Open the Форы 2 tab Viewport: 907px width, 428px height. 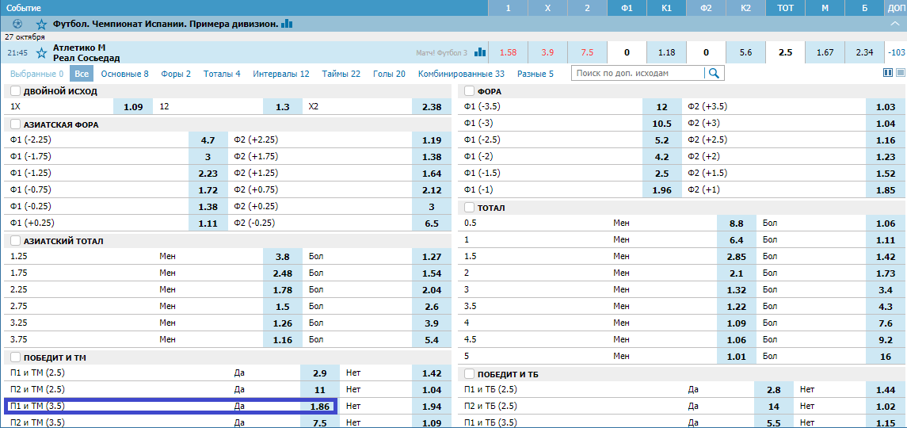click(x=176, y=74)
